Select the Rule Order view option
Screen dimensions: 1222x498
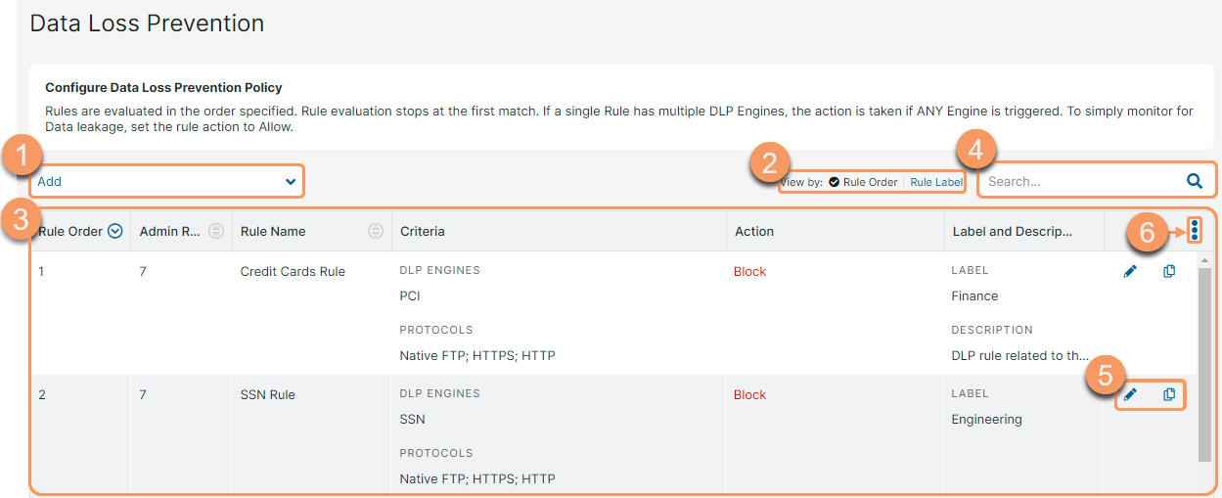pyautogui.click(x=863, y=182)
